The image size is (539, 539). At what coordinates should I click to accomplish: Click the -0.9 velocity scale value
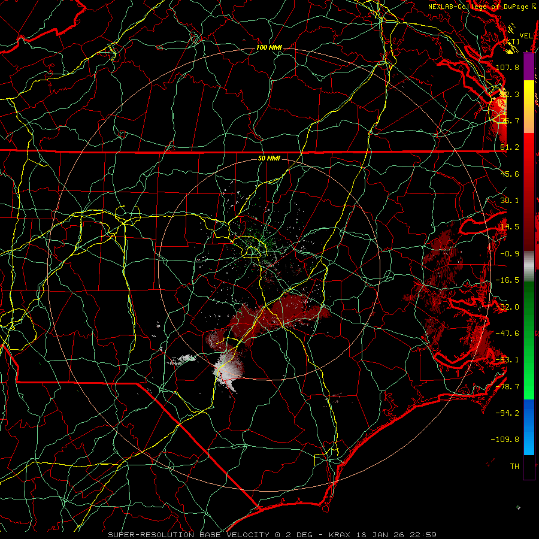point(510,254)
